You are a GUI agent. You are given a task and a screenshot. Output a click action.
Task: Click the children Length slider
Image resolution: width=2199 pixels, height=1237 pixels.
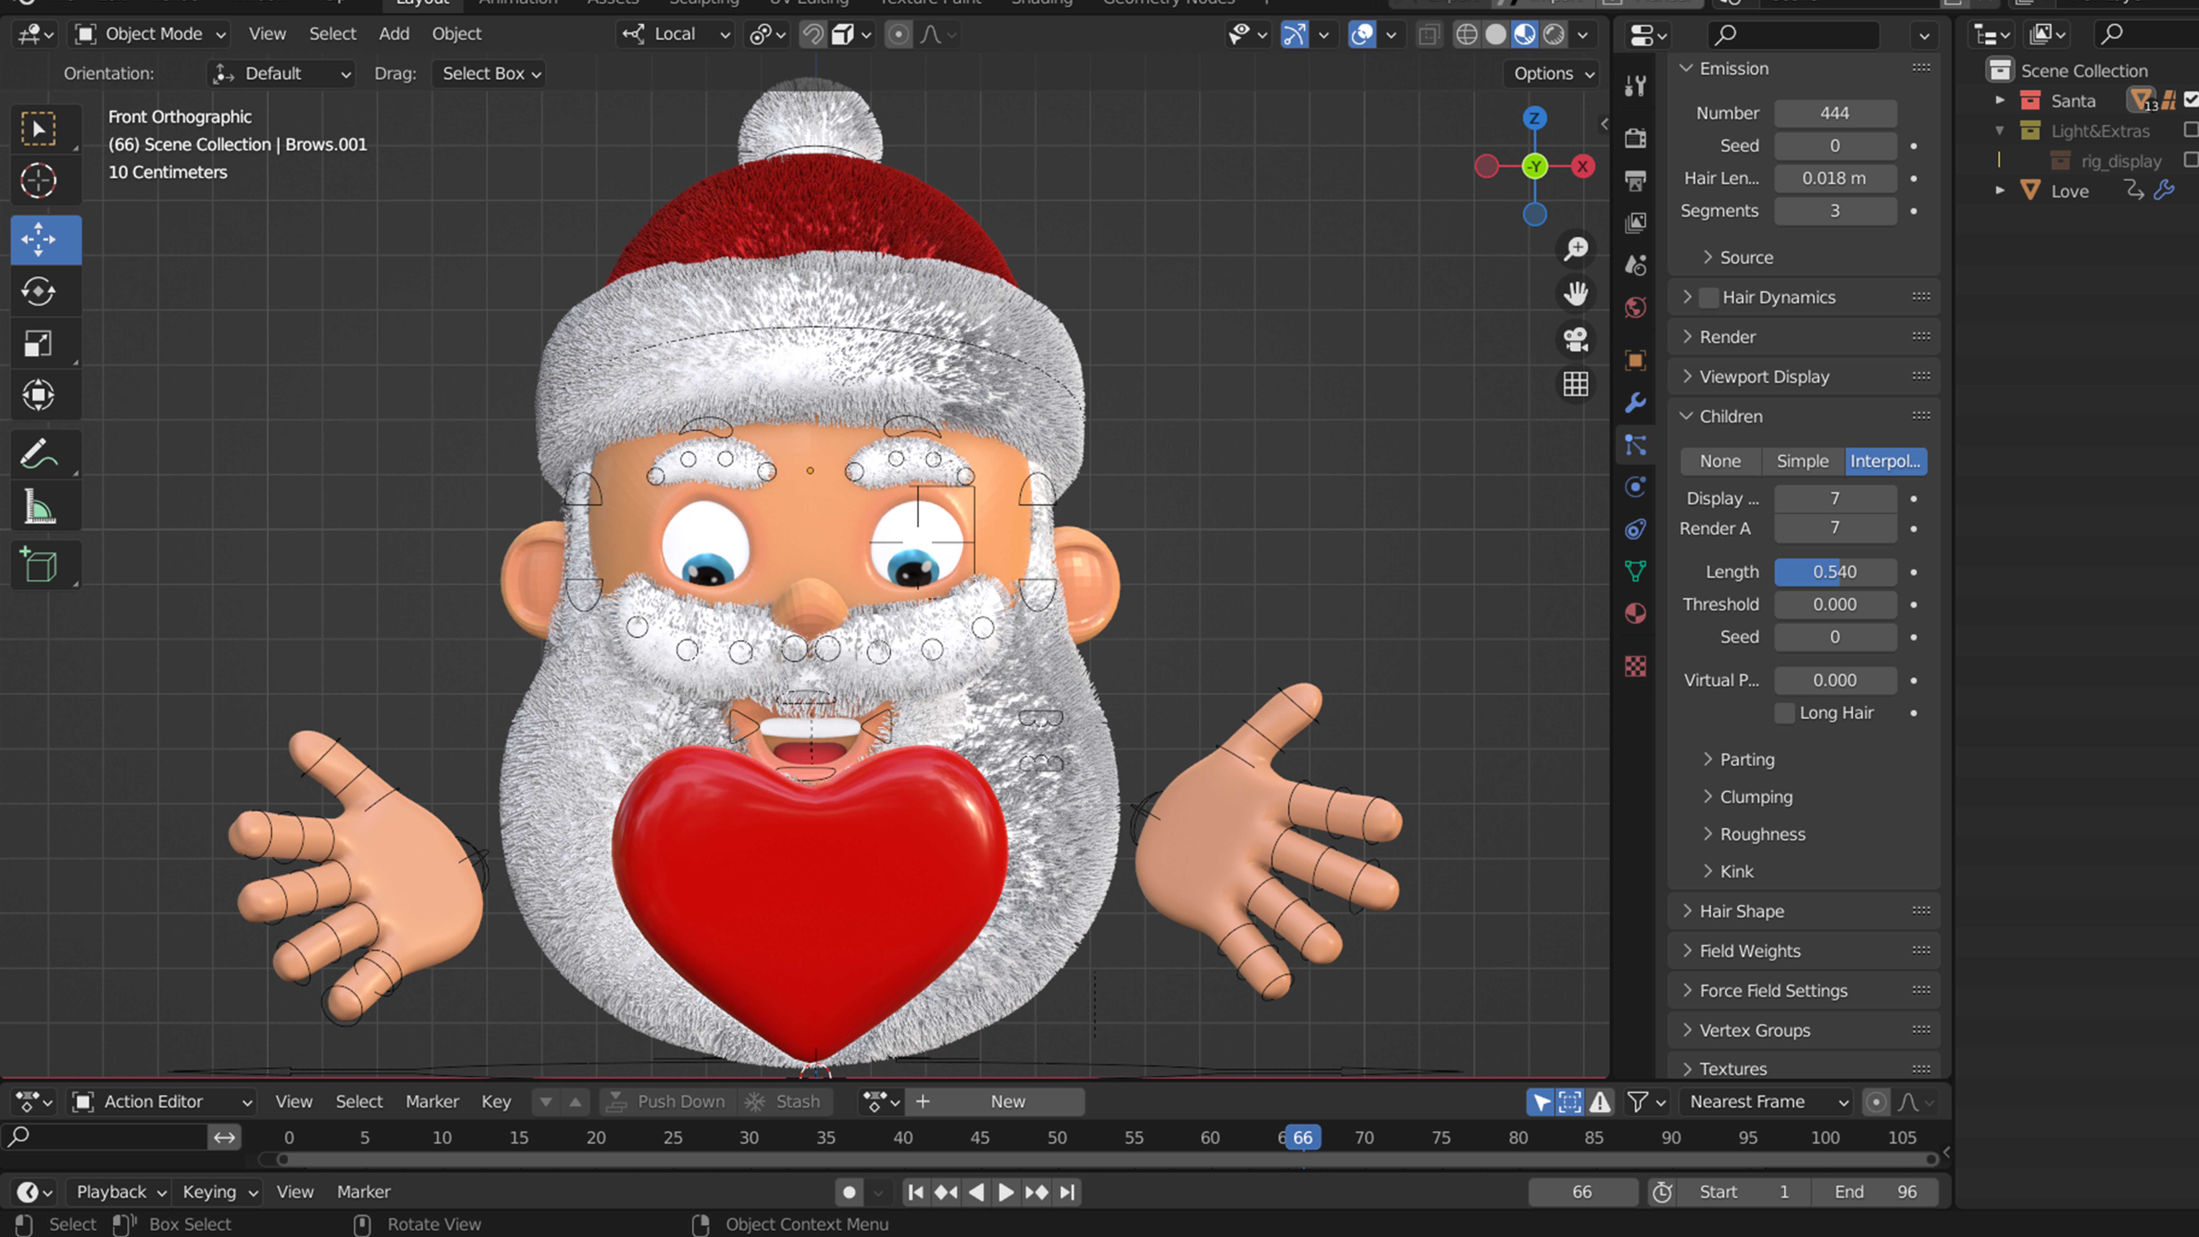(x=1835, y=572)
